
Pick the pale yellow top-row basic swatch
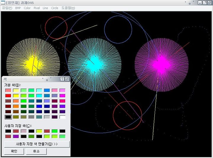pos(16,90)
